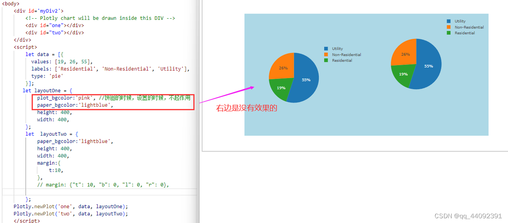The image size is (508, 223).
Task: Click the Plotly.newPlot('one', data, layoutOne) line
Action: pos(71,206)
